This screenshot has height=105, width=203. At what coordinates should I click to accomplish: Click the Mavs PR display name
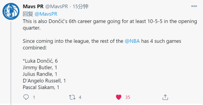(x=33, y=6)
